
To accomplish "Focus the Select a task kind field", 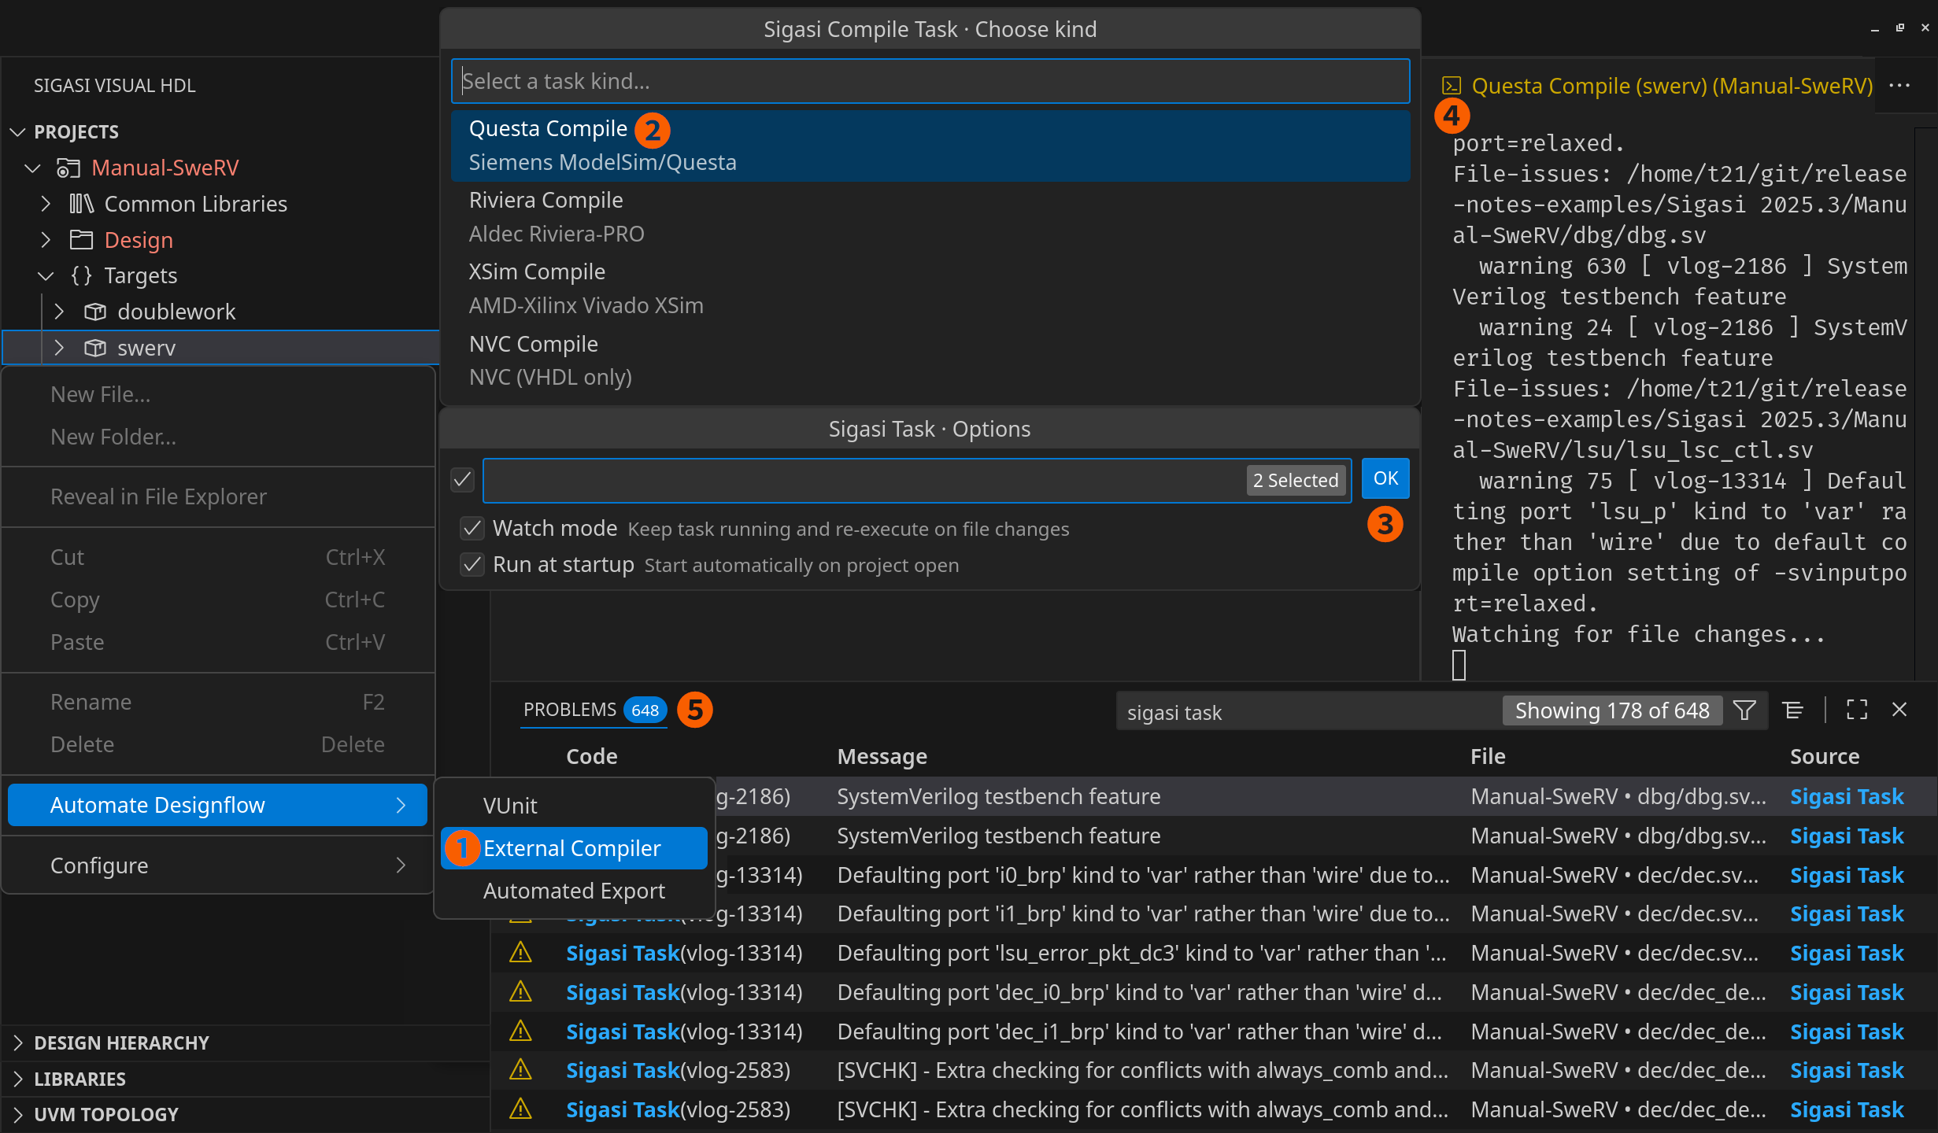I will click(929, 81).
